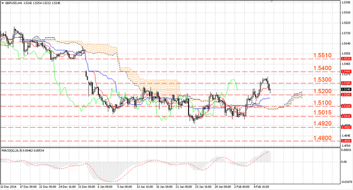Click the 16 Jan 08:00 time label
Viewport: 353px width, 190px height.
164,187
